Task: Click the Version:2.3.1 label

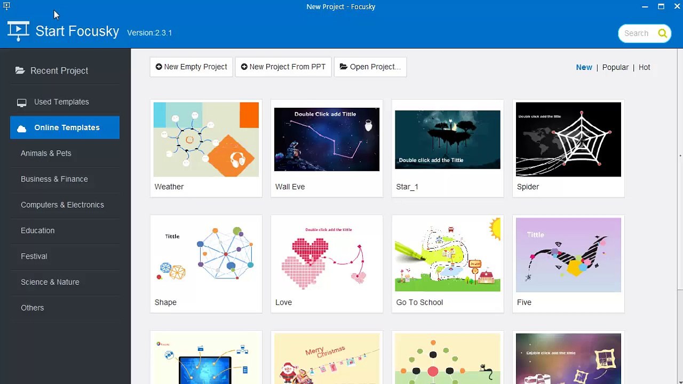Action: click(x=149, y=33)
